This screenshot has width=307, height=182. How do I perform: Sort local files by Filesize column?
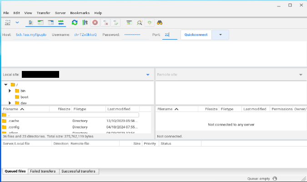60,109
